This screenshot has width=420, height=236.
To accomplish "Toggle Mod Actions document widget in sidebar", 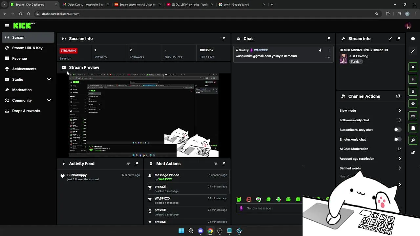I will [x=413, y=91].
